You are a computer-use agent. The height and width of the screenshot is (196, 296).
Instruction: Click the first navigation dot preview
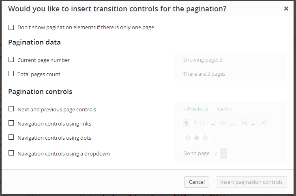(x=188, y=138)
